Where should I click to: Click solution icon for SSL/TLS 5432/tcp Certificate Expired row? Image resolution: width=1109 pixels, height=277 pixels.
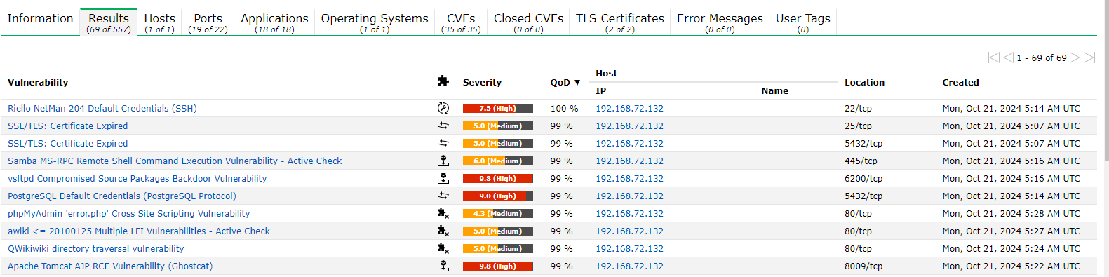pyautogui.click(x=443, y=143)
